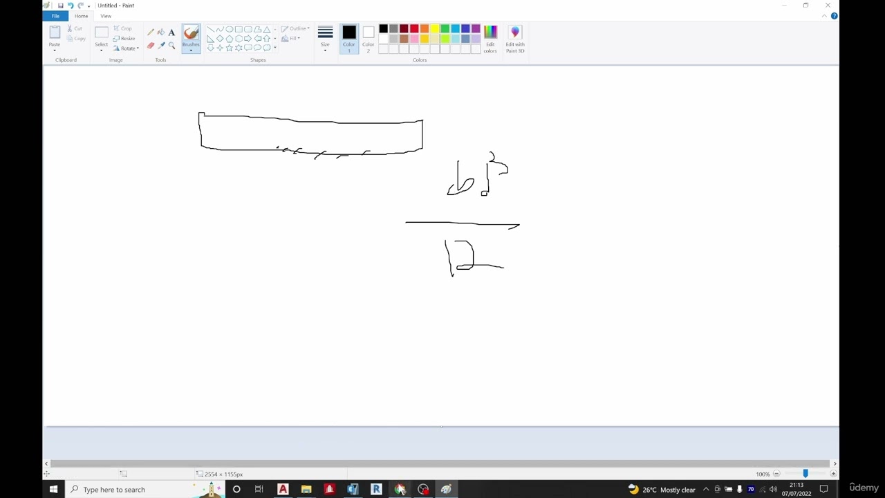Pick the green color swatch
Image resolution: width=885 pixels, height=498 pixels.
(445, 29)
